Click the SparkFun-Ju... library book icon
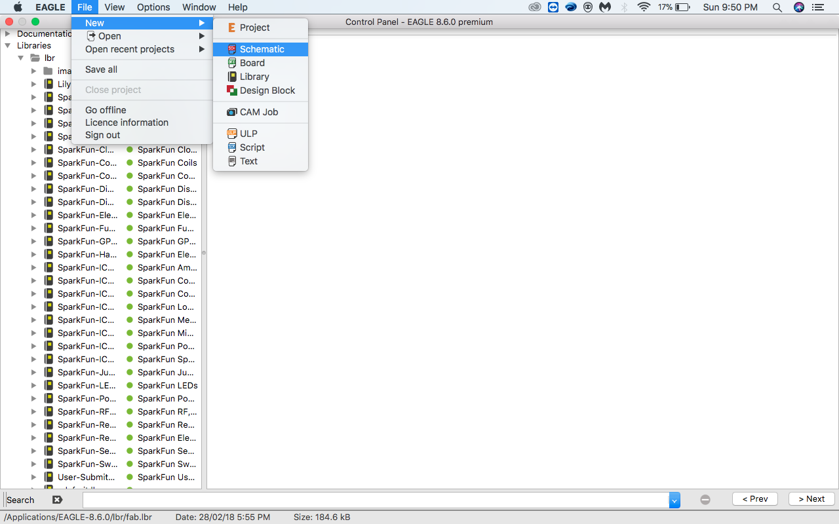Image resolution: width=839 pixels, height=524 pixels. click(x=49, y=372)
